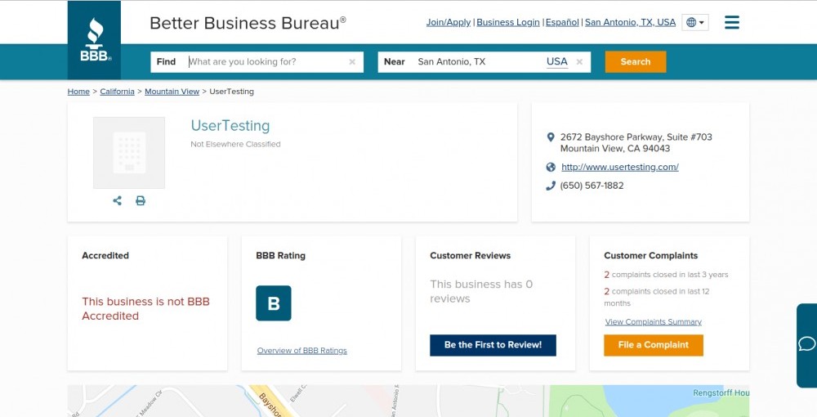Image resolution: width=817 pixels, height=417 pixels.
Task: Open the chat bubble widget
Action: point(806,345)
